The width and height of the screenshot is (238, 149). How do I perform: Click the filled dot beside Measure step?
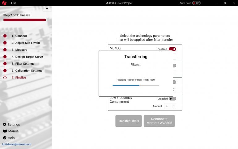click(x=5, y=50)
